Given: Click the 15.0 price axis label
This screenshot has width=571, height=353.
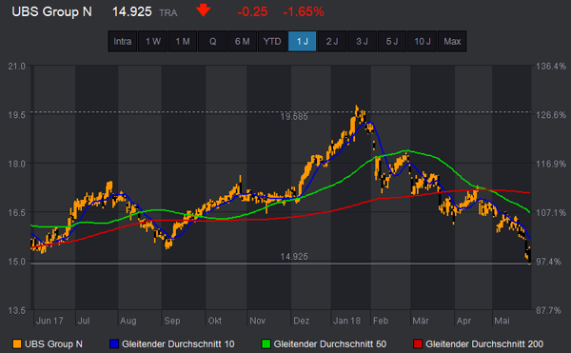Looking at the screenshot, I should pos(17,262).
